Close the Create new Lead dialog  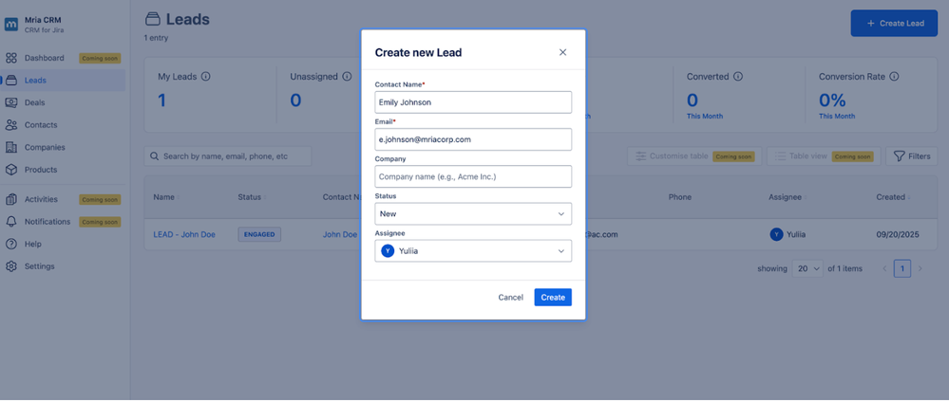(562, 52)
